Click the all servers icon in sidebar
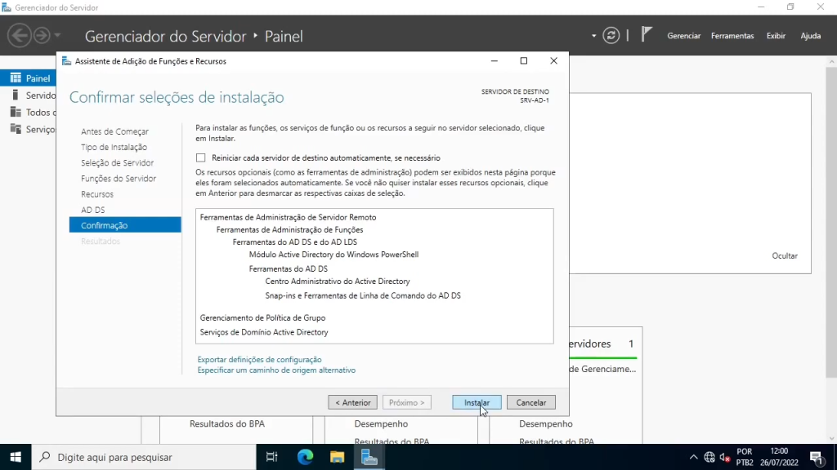The image size is (837, 470). (x=16, y=113)
